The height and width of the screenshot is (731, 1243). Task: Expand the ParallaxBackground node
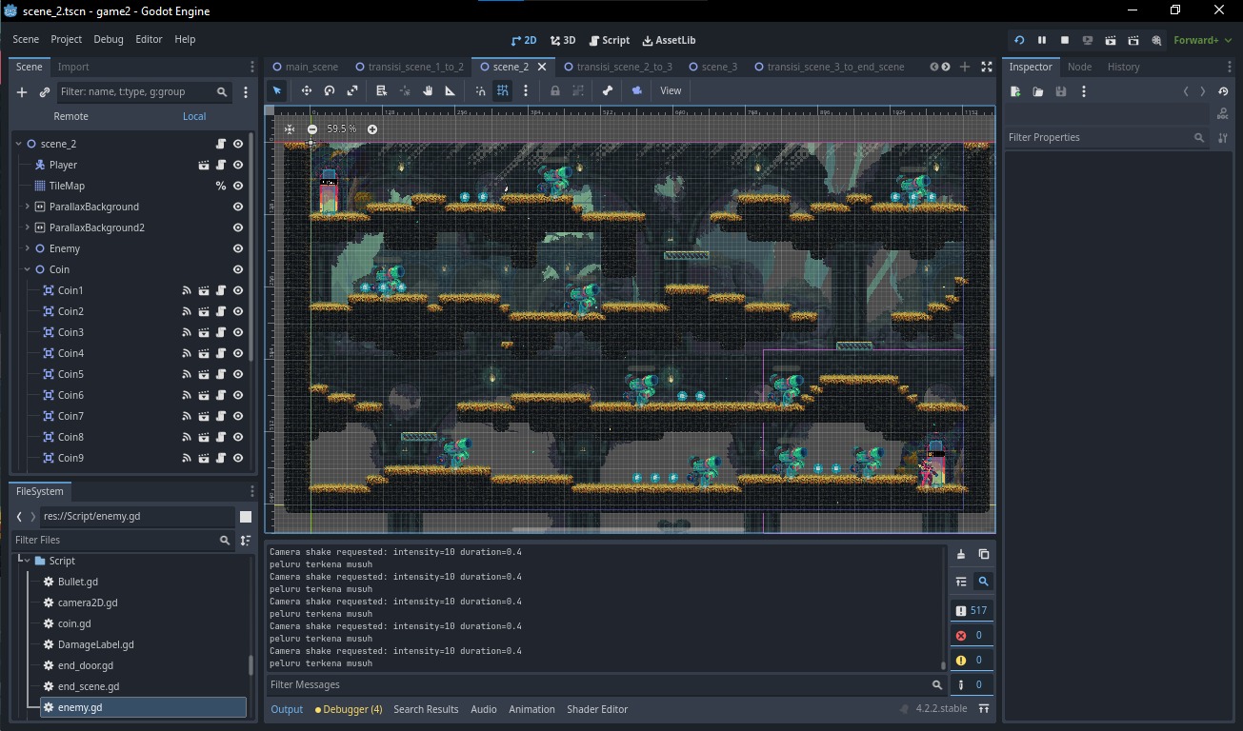(x=27, y=207)
